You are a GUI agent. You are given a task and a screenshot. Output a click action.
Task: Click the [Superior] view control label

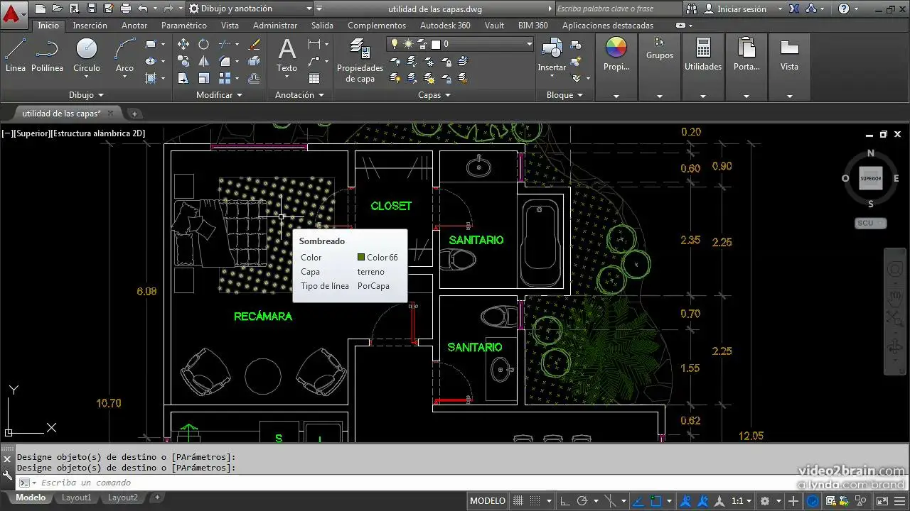pos(33,133)
